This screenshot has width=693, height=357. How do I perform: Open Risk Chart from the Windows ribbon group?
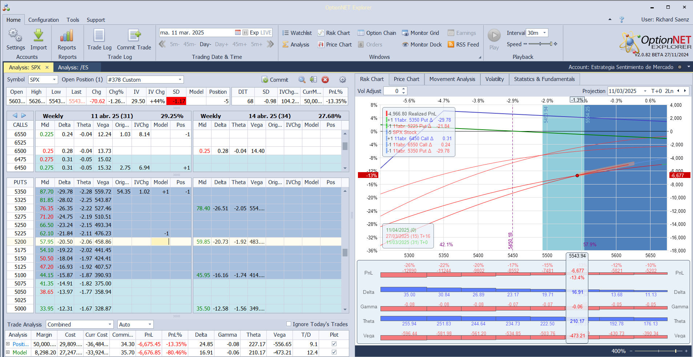coord(334,33)
